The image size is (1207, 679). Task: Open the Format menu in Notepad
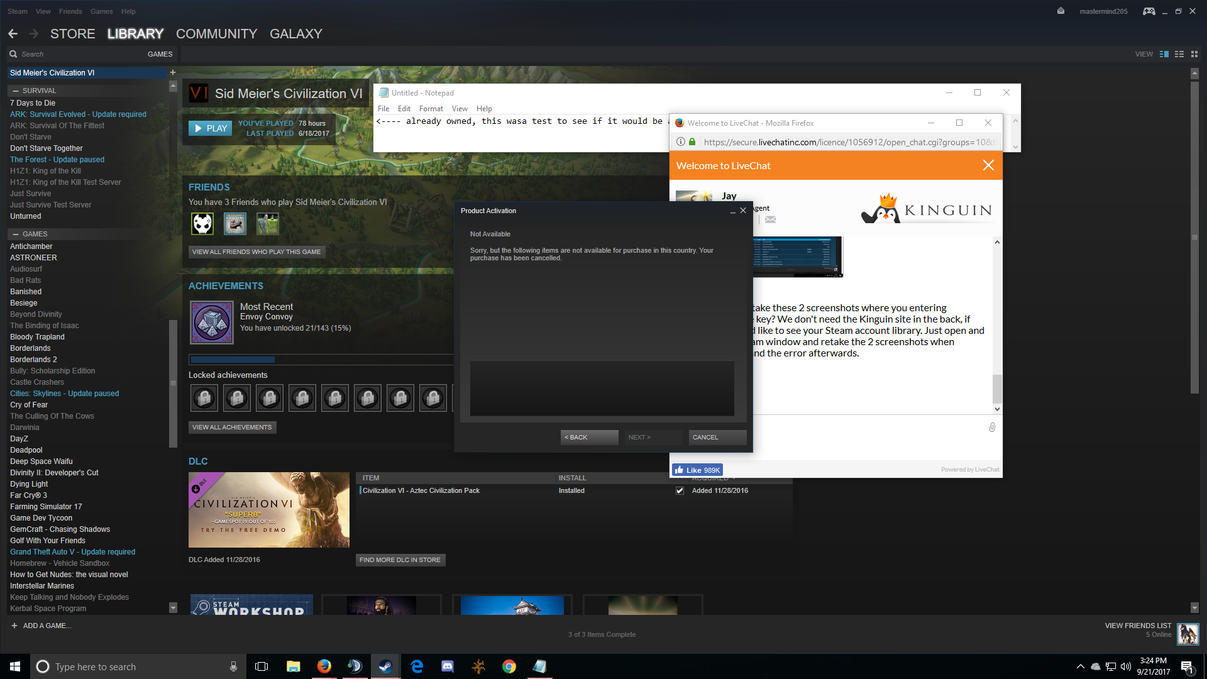pyautogui.click(x=431, y=109)
